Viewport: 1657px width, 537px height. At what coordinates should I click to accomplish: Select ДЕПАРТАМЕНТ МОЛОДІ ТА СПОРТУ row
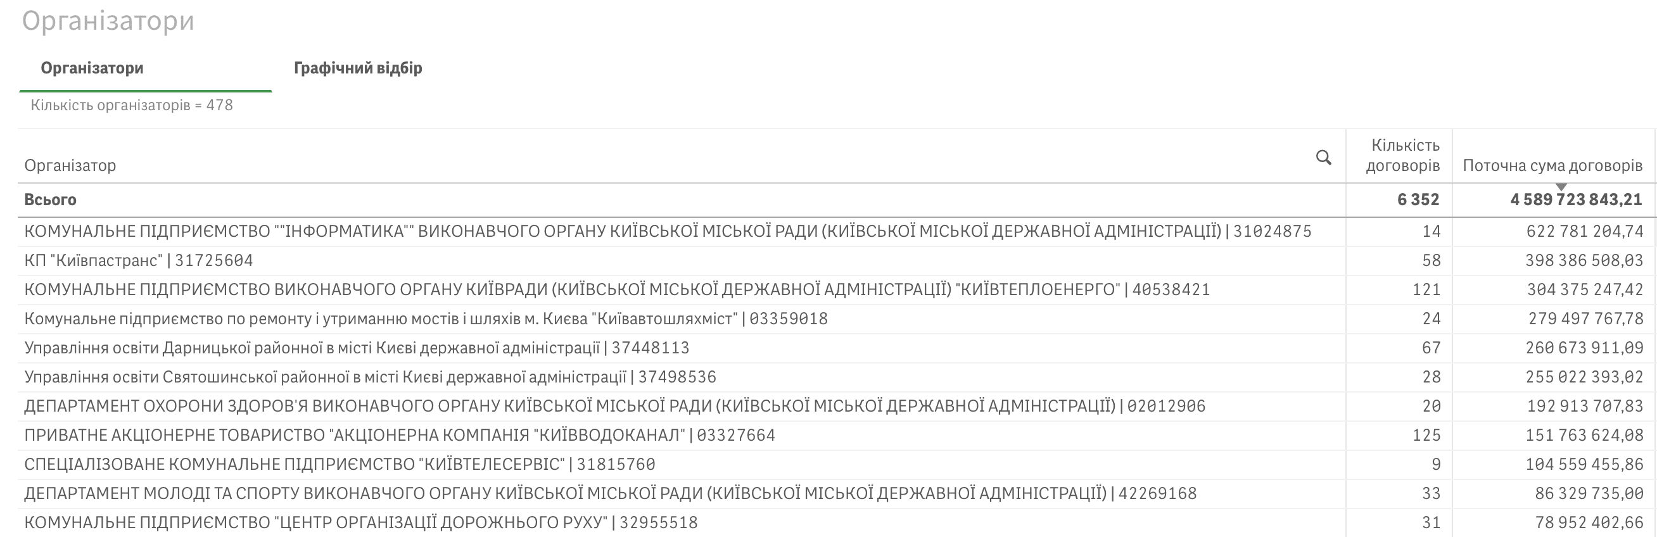[610, 493]
